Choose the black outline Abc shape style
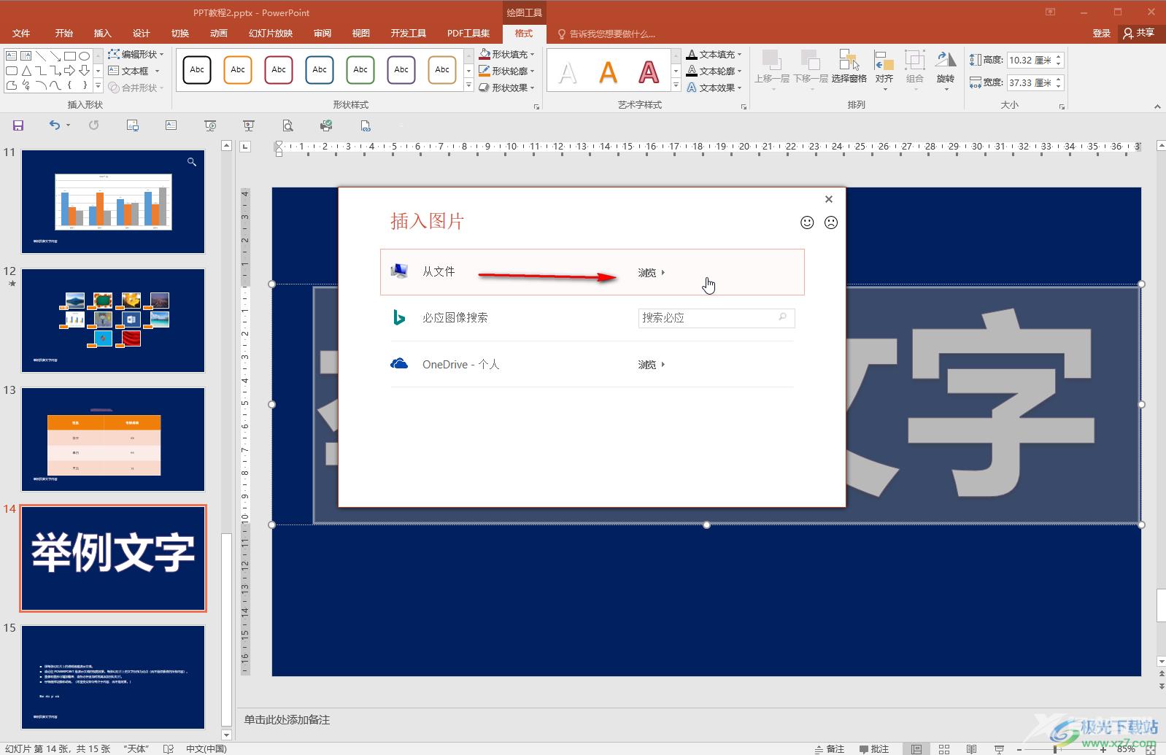Viewport: 1166px width, 755px height. (x=197, y=70)
